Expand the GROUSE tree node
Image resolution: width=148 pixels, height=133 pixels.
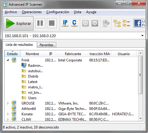click(x=8, y=103)
